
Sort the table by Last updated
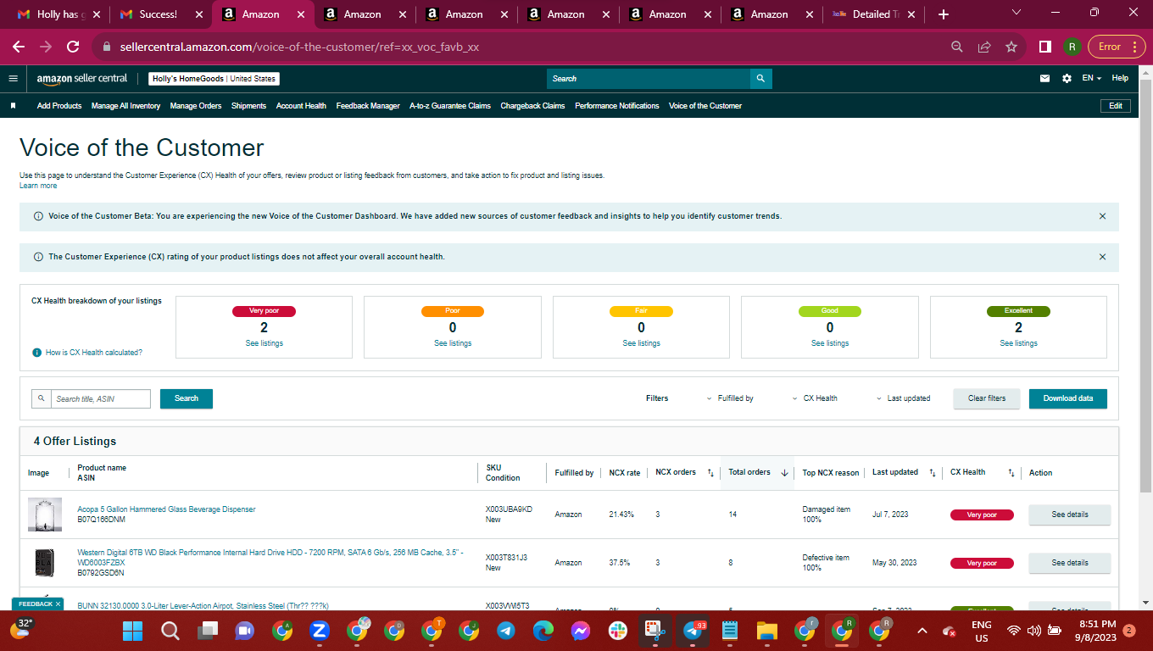pyautogui.click(x=933, y=473)
